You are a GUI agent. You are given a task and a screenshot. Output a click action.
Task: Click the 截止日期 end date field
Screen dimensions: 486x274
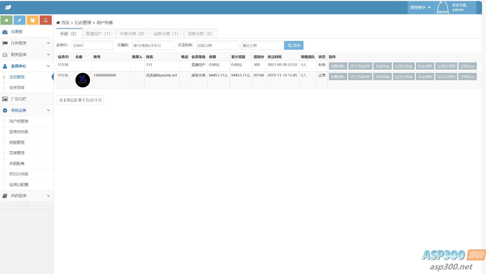tap(262, 46)
